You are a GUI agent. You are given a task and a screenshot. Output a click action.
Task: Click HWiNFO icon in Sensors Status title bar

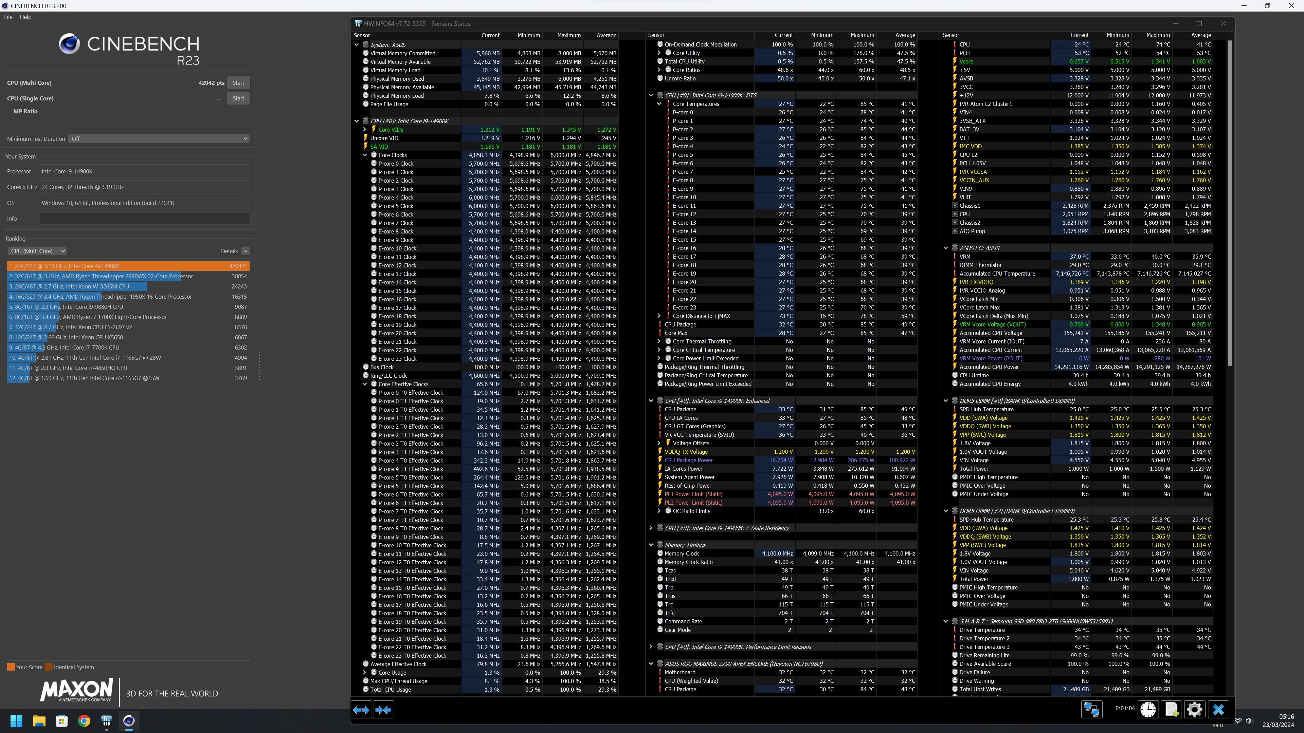358,23
